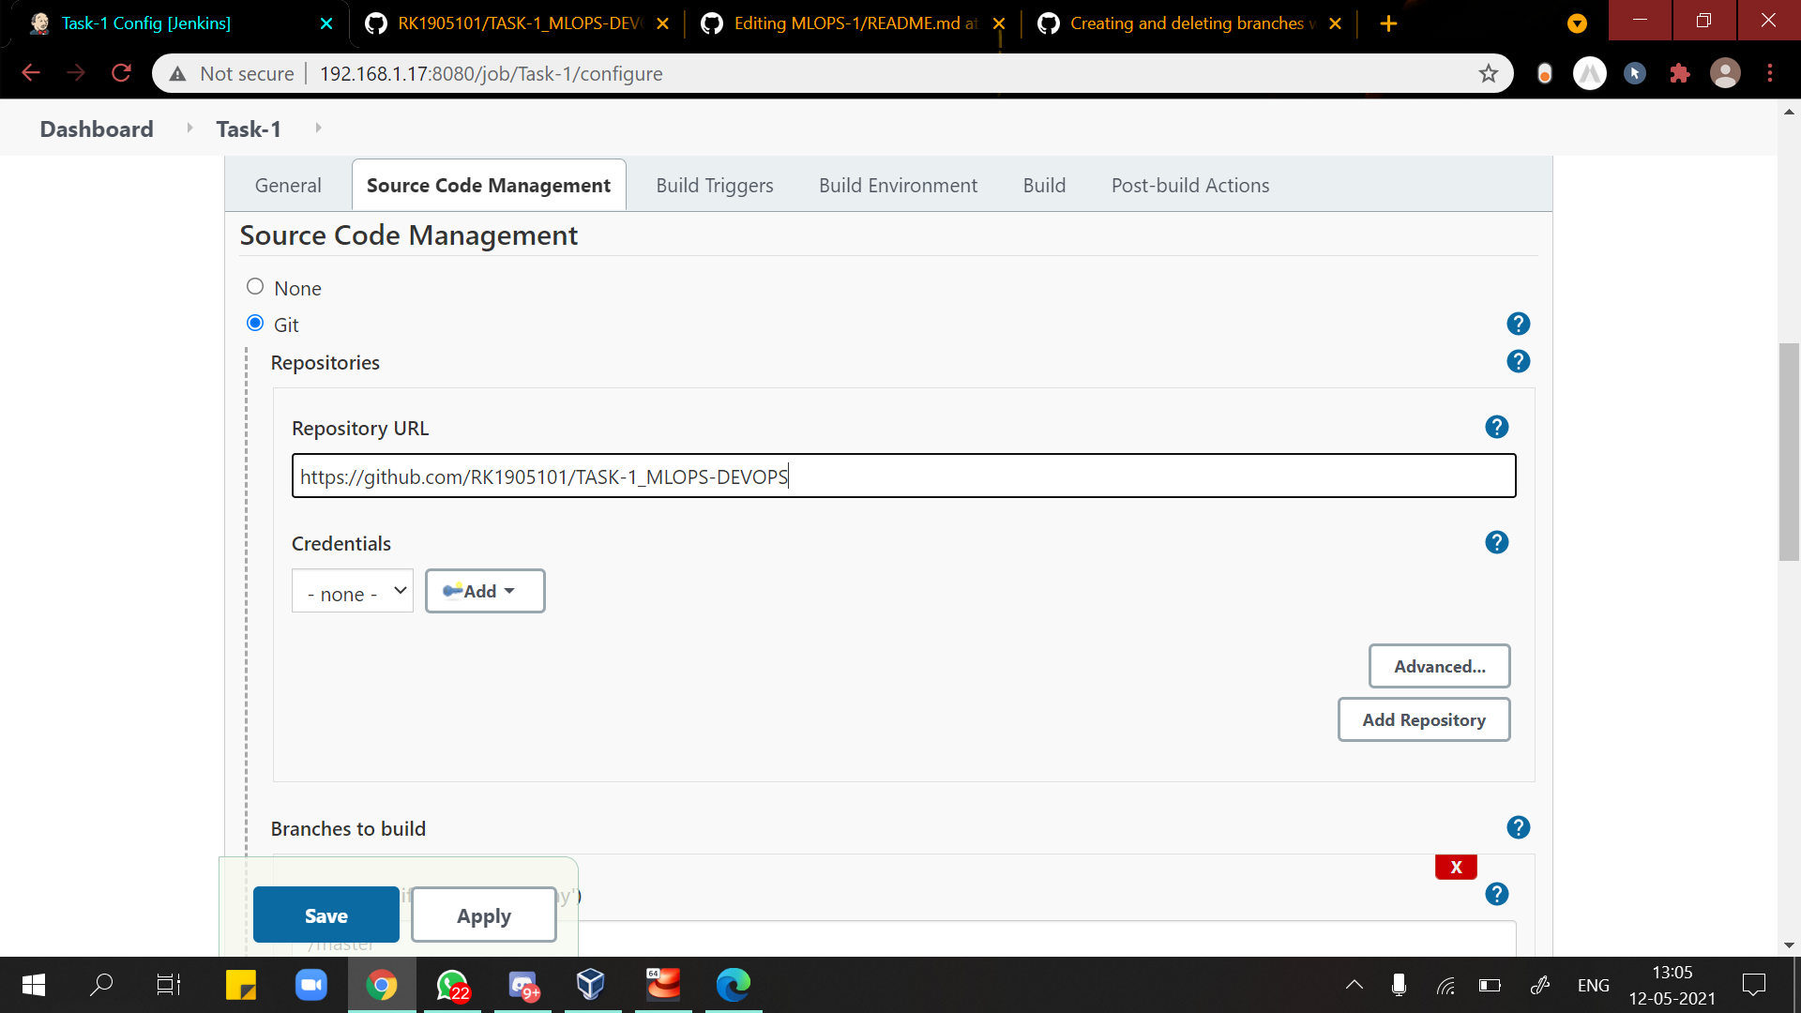Open the Chrome three-dot menu
Image resolution: width=1801 pixels, height=1013 pixels.
(x=1770, y=73)
